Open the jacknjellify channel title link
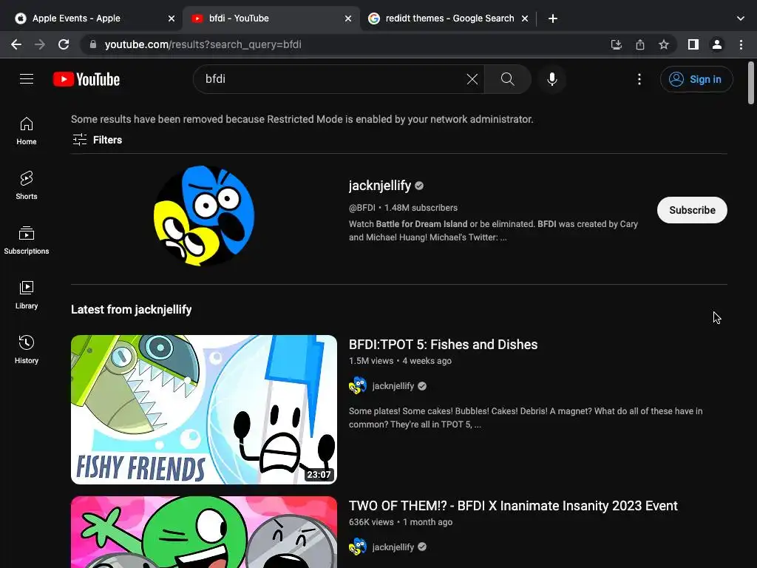Viewport: 757px width, 568px height. click(x=380, y=186)
